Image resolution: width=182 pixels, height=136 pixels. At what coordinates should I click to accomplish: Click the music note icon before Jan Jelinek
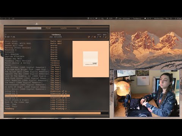pos(116,19)
